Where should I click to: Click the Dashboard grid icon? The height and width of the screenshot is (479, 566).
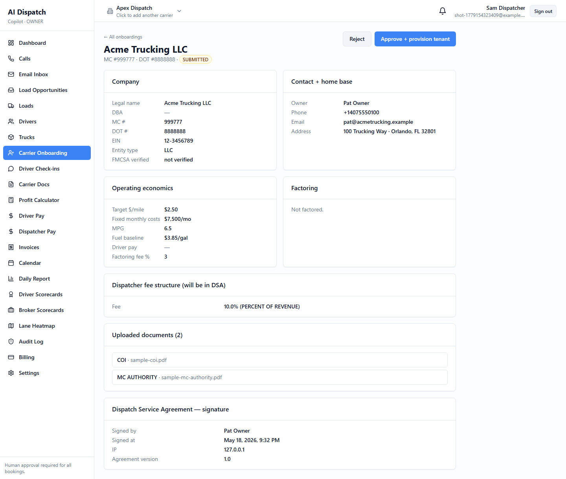coord(11,43)
